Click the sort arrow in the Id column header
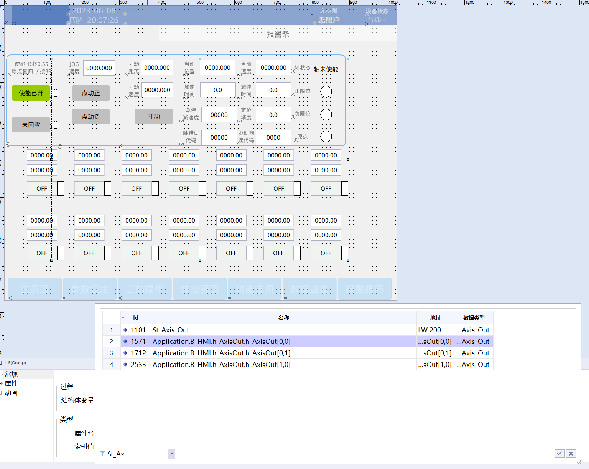This screenshot has width=589, height=469. click(x=123, y=317)
